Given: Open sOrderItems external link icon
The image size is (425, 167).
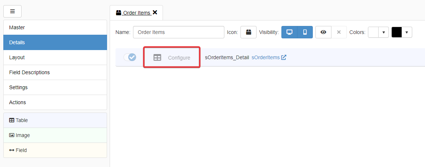Looking at the screenshot, I should (x=284, y=57).
